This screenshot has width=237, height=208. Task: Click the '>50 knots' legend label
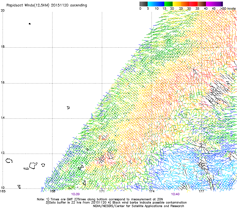[x=228, y=9]
